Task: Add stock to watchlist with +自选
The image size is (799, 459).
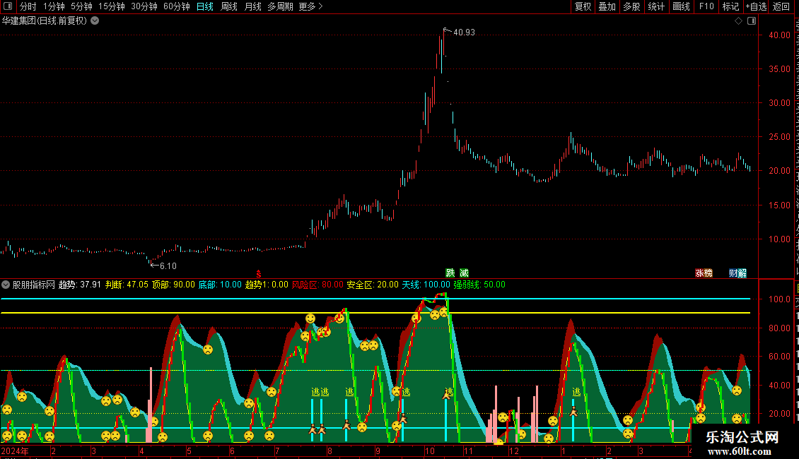Action: pos(756,6)
